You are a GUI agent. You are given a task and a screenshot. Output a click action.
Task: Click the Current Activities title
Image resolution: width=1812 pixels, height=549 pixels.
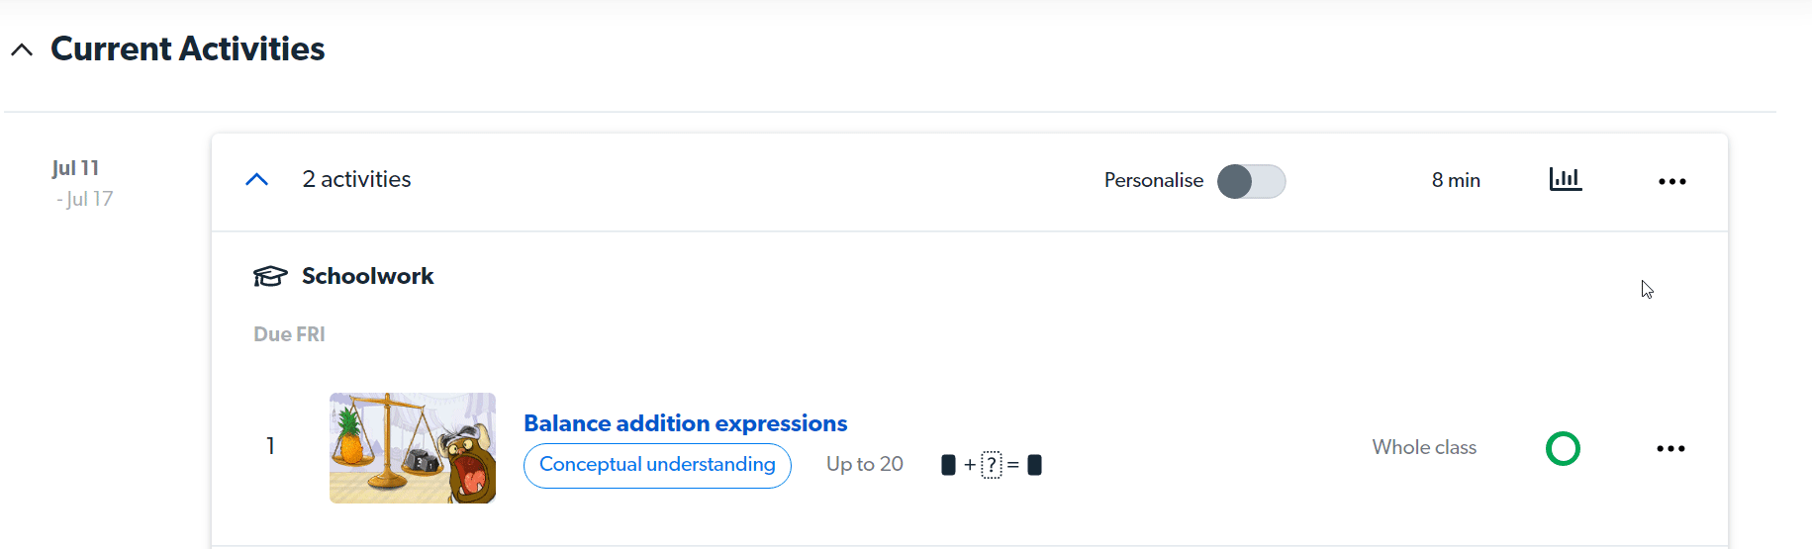pos(187,48)
